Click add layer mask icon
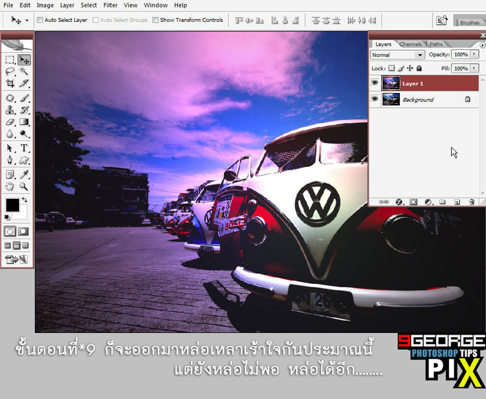486x399 pixels. pos(413,202)
